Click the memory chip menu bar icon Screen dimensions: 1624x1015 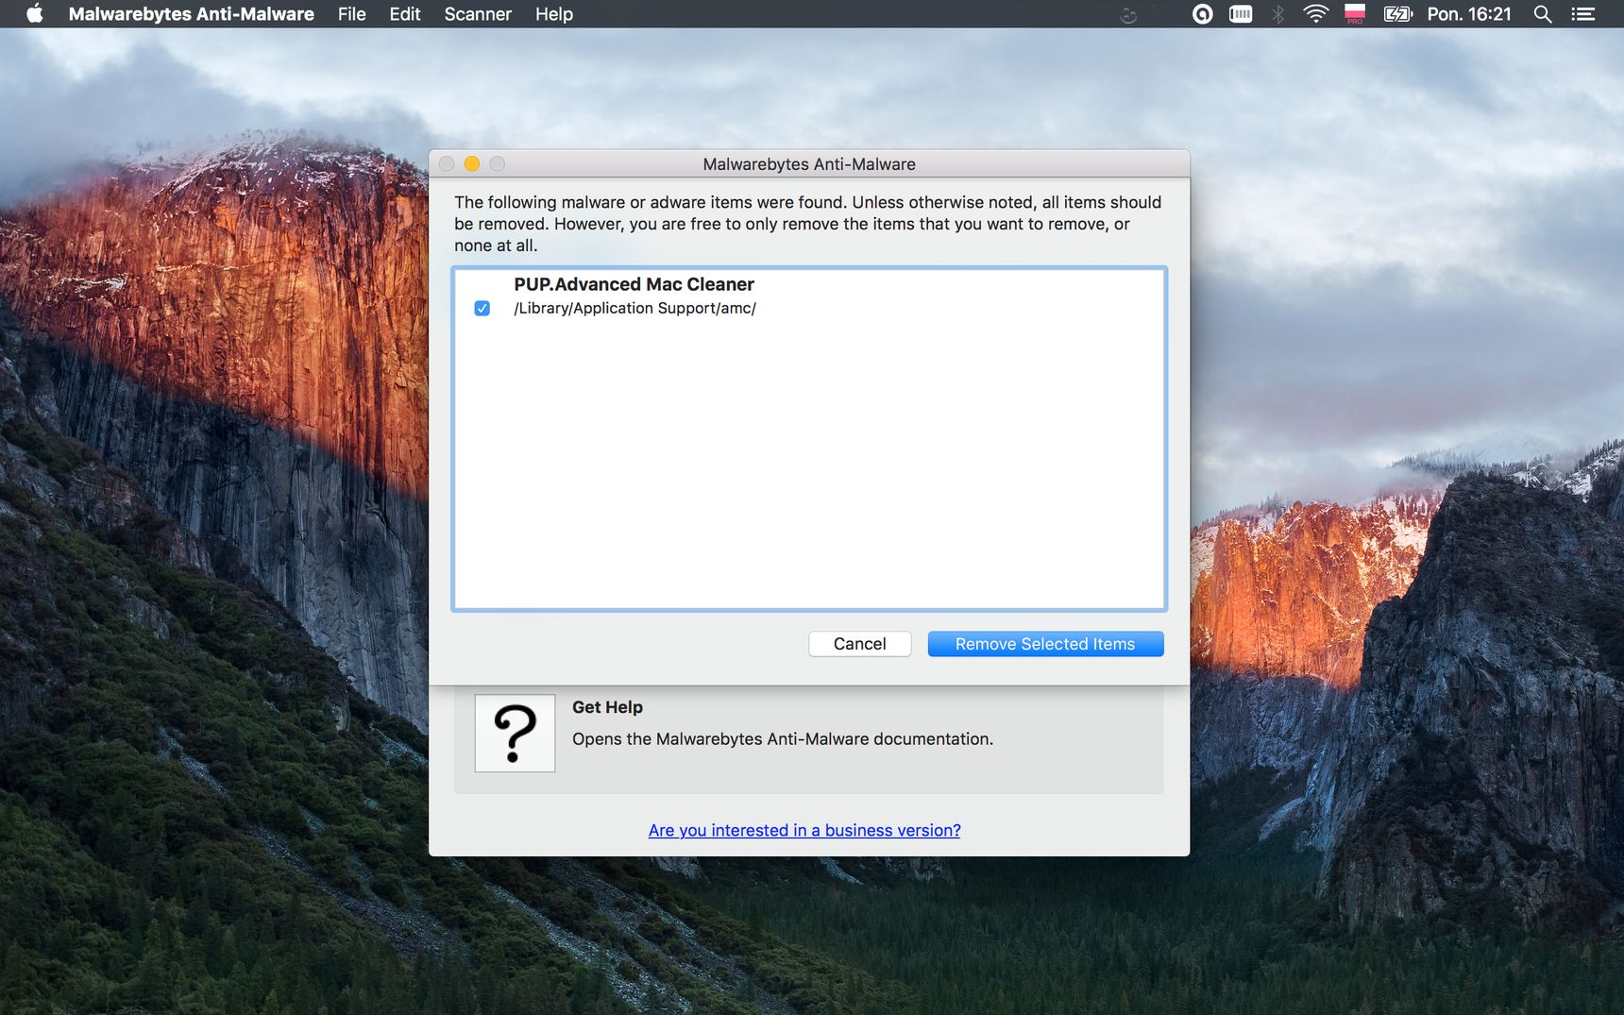pyautogui.click(x=1241, y=14)
